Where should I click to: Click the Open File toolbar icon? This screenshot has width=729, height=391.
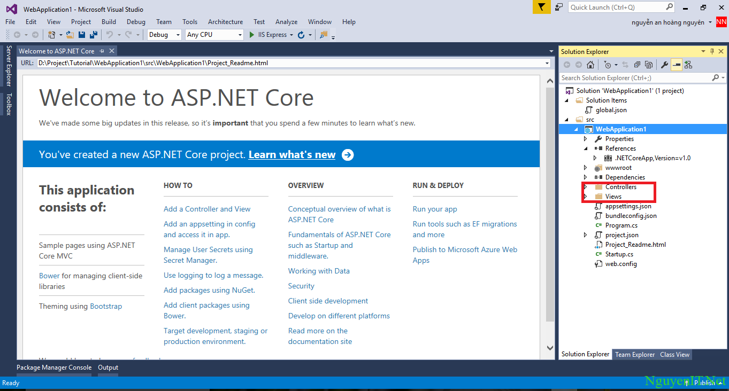(x=70, y=35)
